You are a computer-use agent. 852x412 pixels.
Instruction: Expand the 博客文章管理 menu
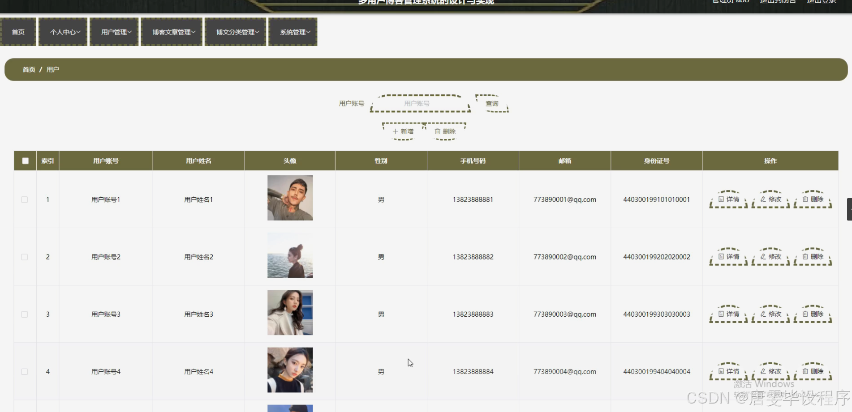click(172, 32)
